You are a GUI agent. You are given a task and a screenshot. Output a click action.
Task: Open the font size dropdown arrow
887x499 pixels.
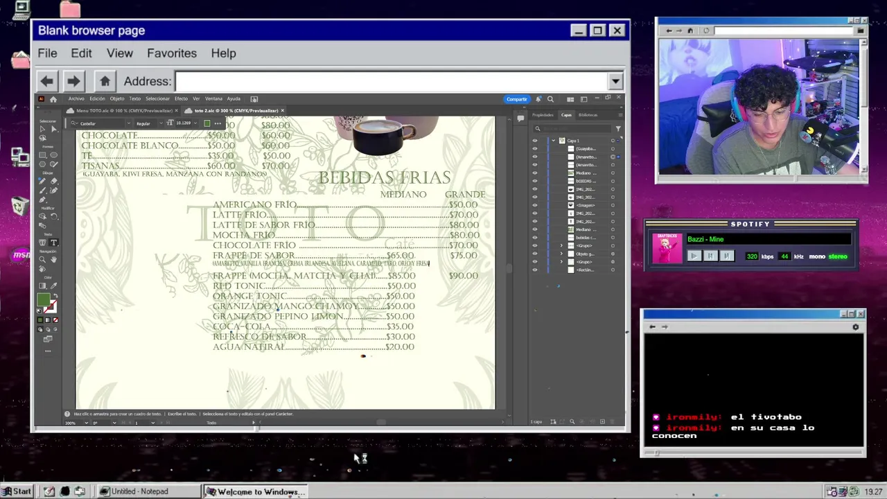pyautogui.click(x=195, y=123)
